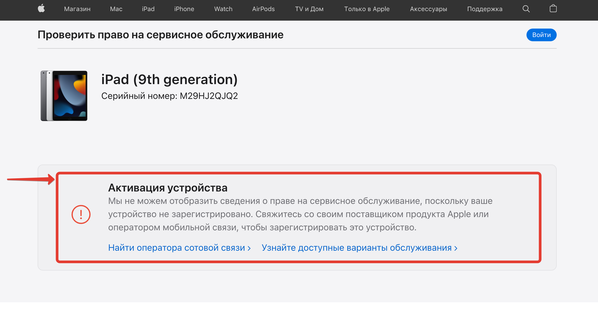The width and height of the screenshot is (598, 311).
Task: Open TV и Дом menu item
Action: tap(309, 9)
